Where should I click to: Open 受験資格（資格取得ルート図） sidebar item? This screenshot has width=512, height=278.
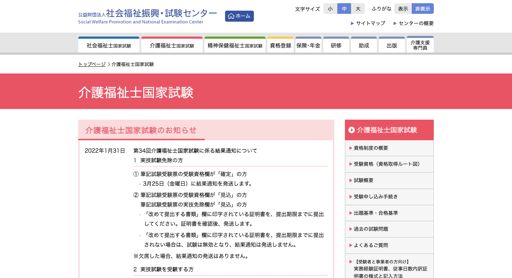[x=389, y=164]
